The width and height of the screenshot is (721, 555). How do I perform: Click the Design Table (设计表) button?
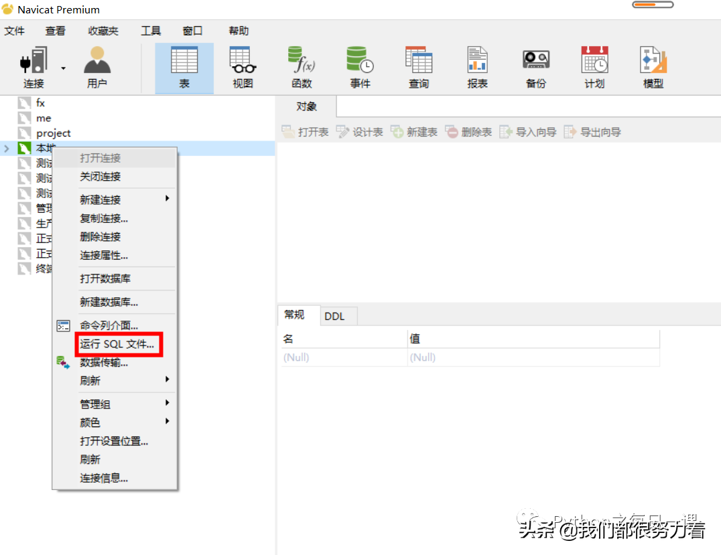(360, 133)
